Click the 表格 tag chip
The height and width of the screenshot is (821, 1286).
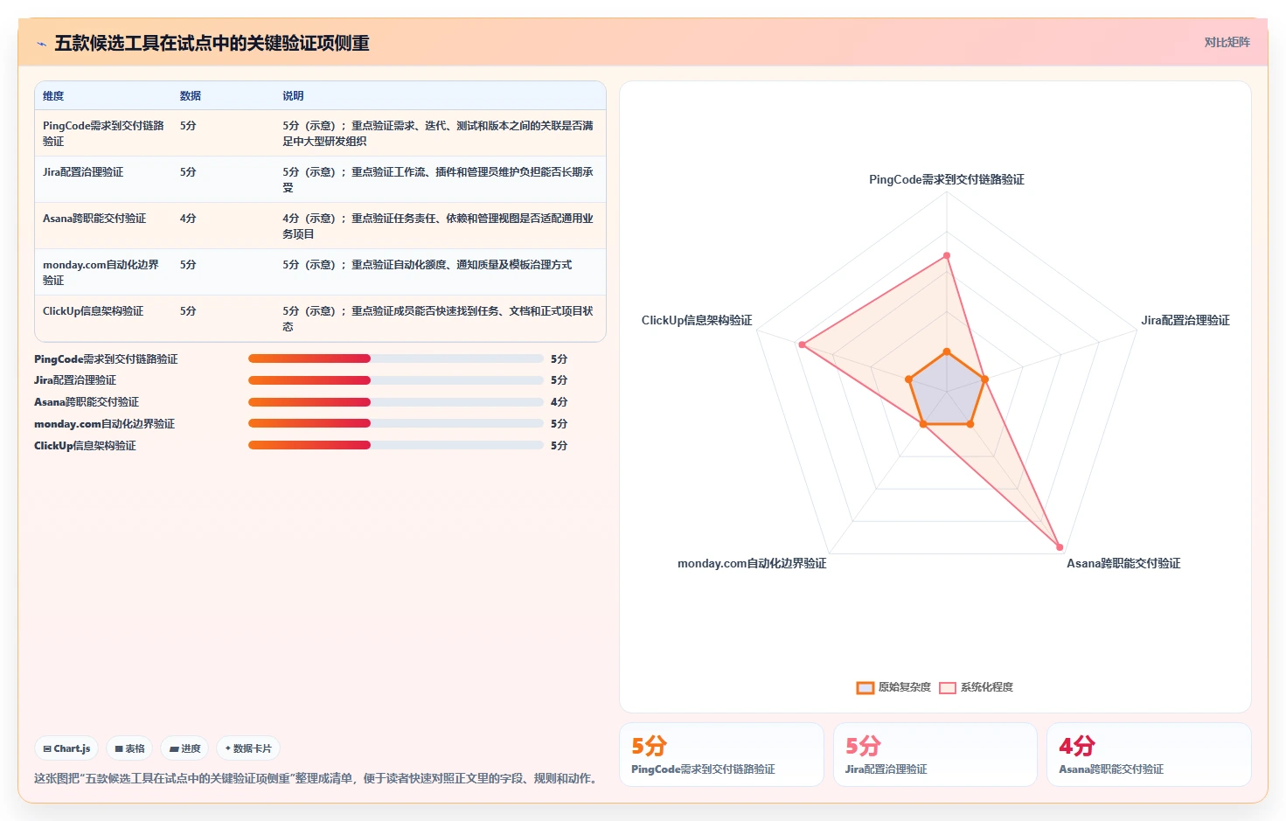tap(129, 748)
